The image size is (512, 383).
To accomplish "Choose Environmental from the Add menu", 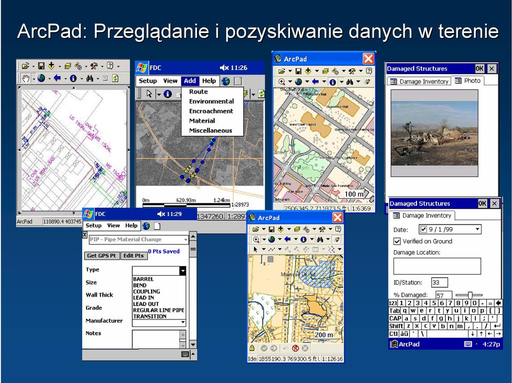I will (211, 101).
